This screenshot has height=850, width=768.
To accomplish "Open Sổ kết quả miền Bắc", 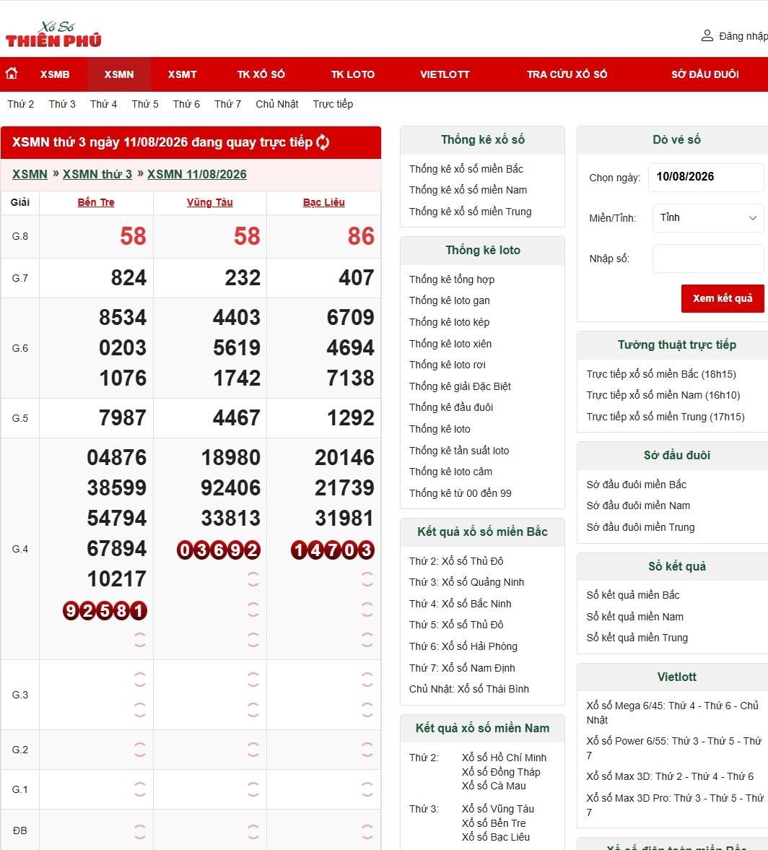I will (633, 595).
